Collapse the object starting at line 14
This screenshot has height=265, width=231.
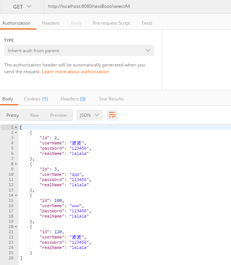tap(16, 196)
